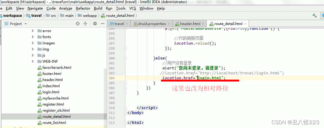Fold the else block at line 300
The width and height of the screenshot is (324, 128).
point(125,58)
